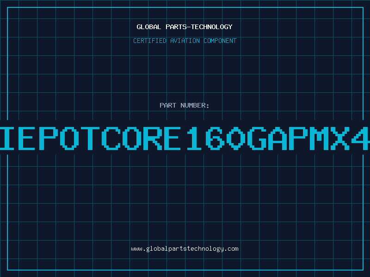Click the GLOBAL PARTS-TECHNOLOGY heading
Image resolution: width=370 pixels, height=277 pixels.
[x=185, y=27]
